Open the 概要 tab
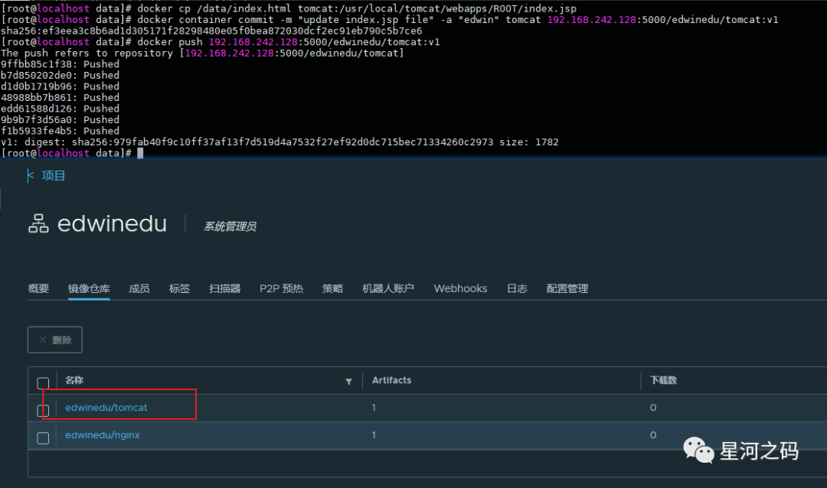The width and height of the screenshot is (827, 488). (38, 289)
